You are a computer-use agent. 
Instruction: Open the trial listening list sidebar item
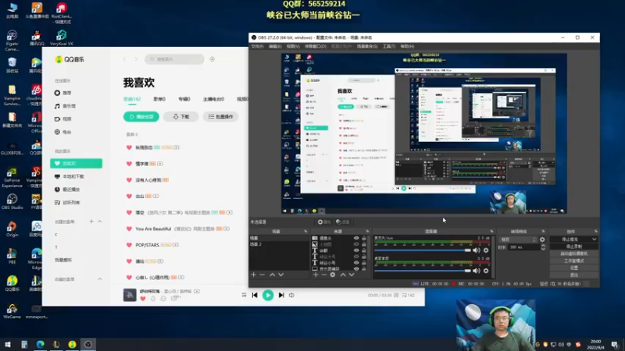pyautogui.click(x=67, y=203)
